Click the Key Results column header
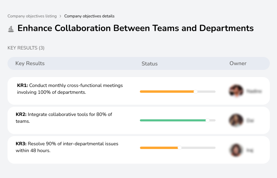This screenshot has height=178, width=277. tap(30, 63)
